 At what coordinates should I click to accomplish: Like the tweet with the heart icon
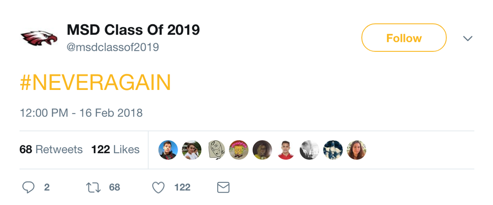point(158,187)
